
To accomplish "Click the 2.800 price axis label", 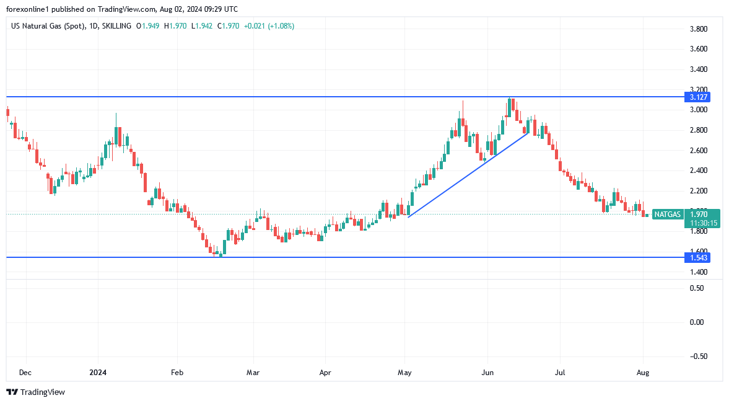I will 699,130.
